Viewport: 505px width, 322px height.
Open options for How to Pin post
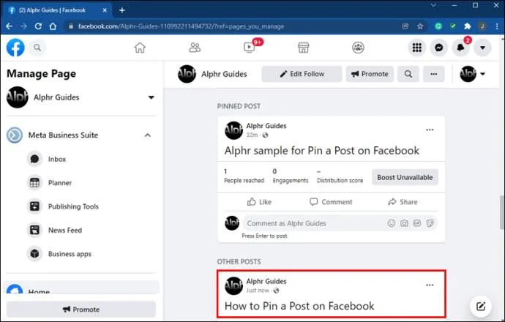(430, 285)
